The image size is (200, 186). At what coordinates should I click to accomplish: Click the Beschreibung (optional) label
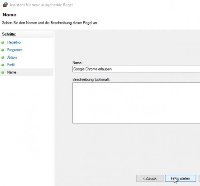tap(91, 79)
